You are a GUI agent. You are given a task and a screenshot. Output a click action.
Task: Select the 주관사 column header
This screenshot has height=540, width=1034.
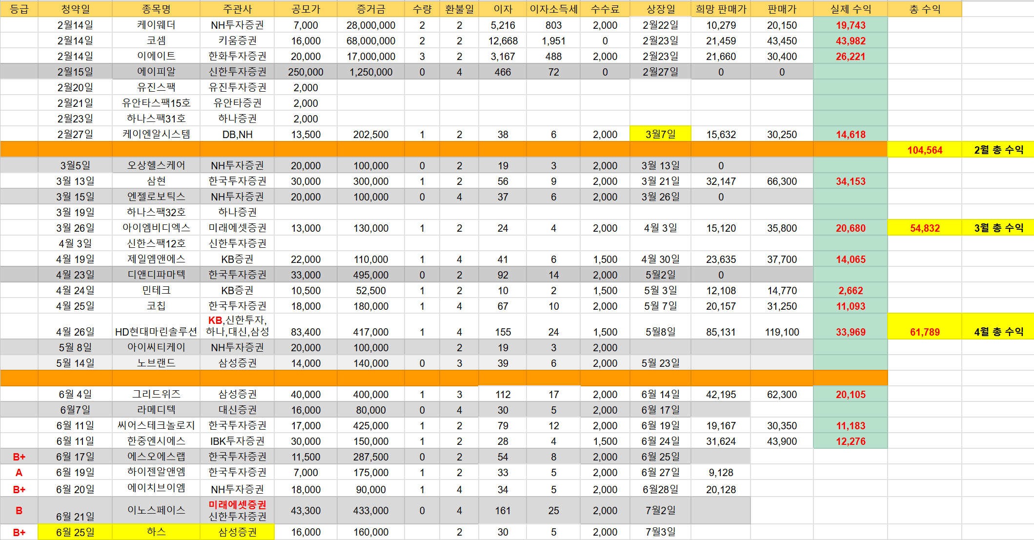coord(237,9)
